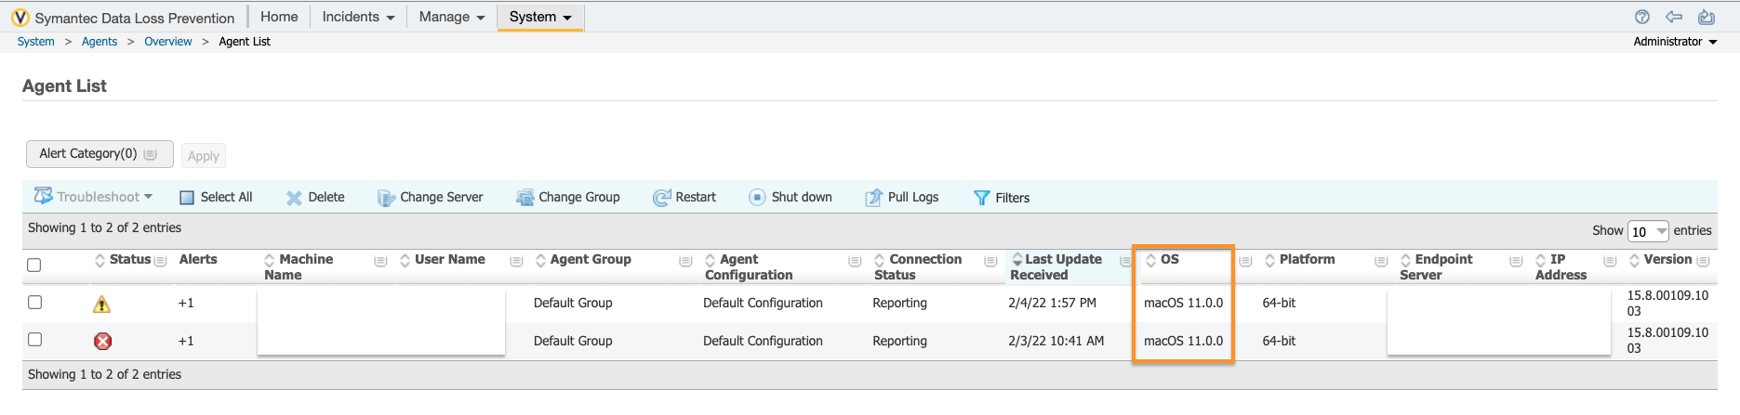This screenshot has height=415, width=1740.
Task: Open the Incidents menu
Action: (x=358, y=17)
